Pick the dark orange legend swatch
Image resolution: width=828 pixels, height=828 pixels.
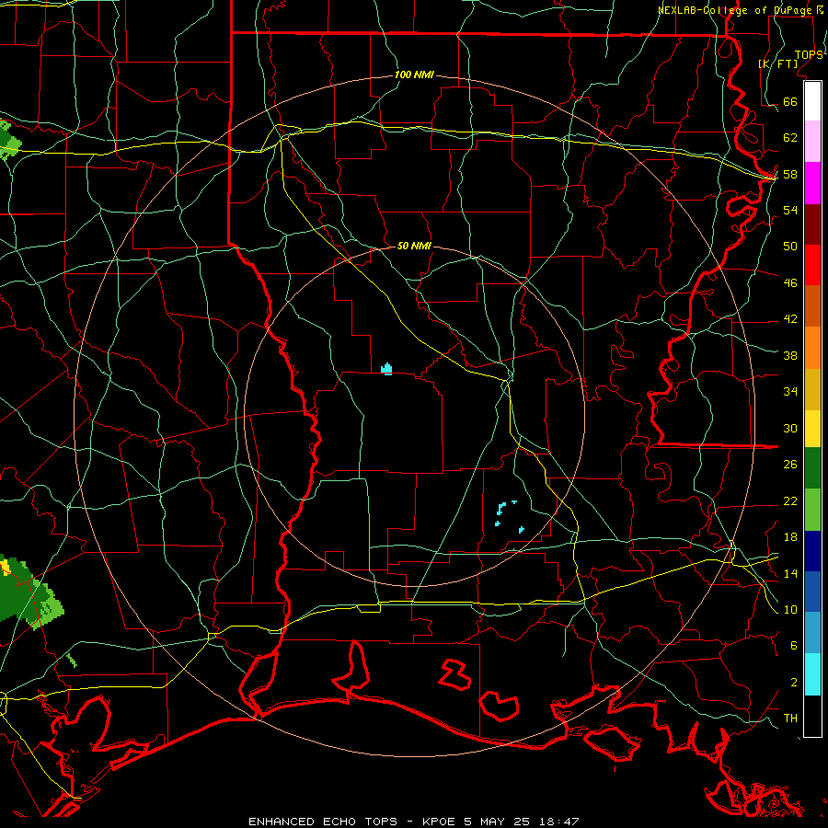(812, 306)
